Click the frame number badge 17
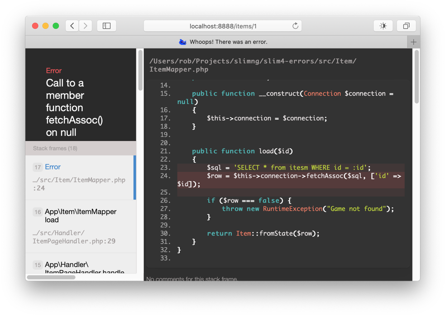Screen dimensions: 445x315 click(38, 167)
